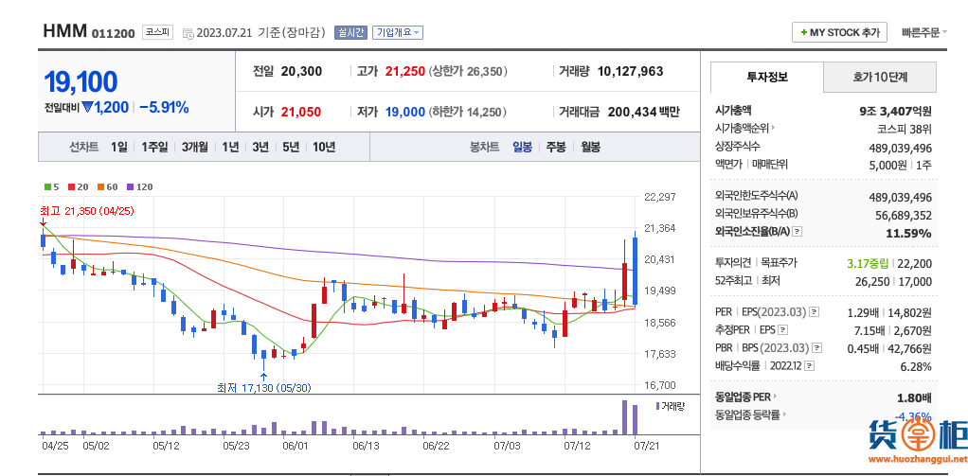Click the 저가 value 19,000
Viewport: 968px width, 476px height.
[405, 113]
